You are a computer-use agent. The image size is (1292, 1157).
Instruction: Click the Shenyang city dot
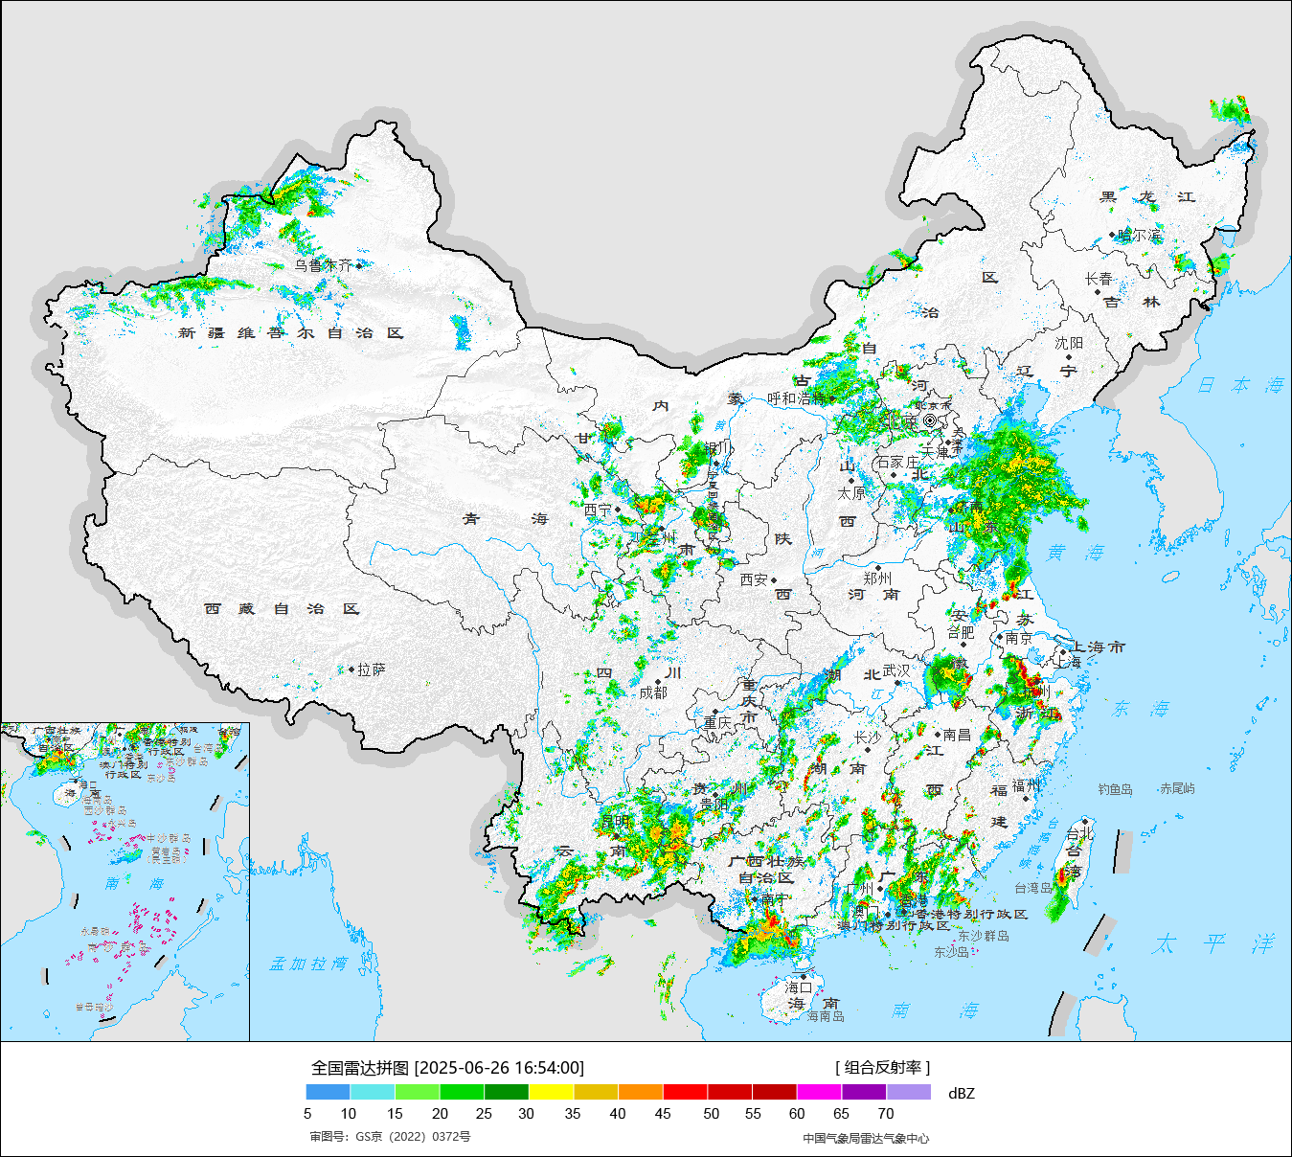coord(1069,356)
